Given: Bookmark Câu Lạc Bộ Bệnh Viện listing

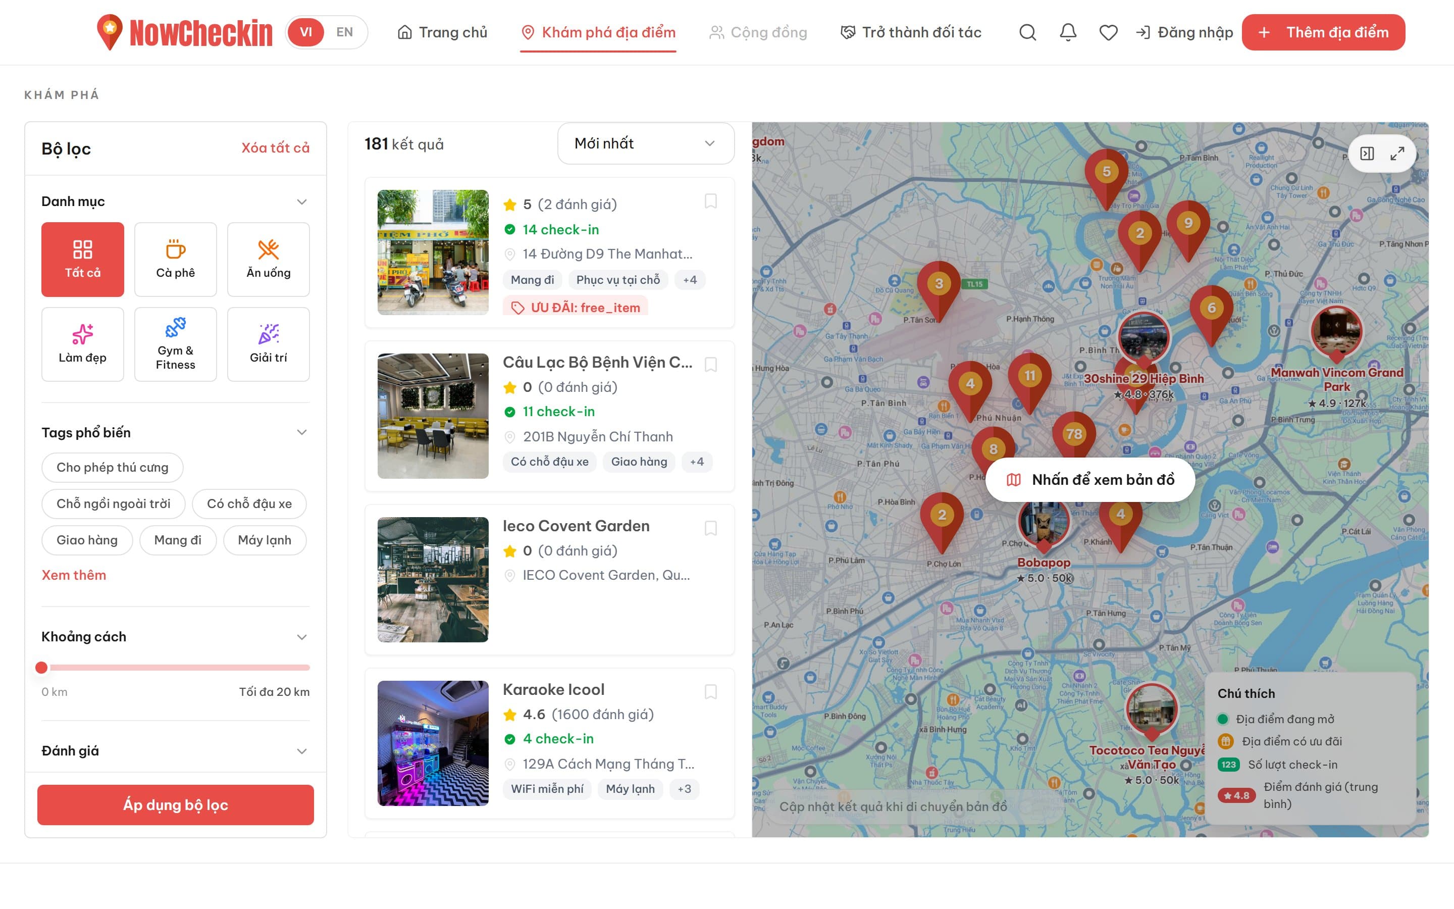Looking at the screenshot, I should tap(710, 365).
